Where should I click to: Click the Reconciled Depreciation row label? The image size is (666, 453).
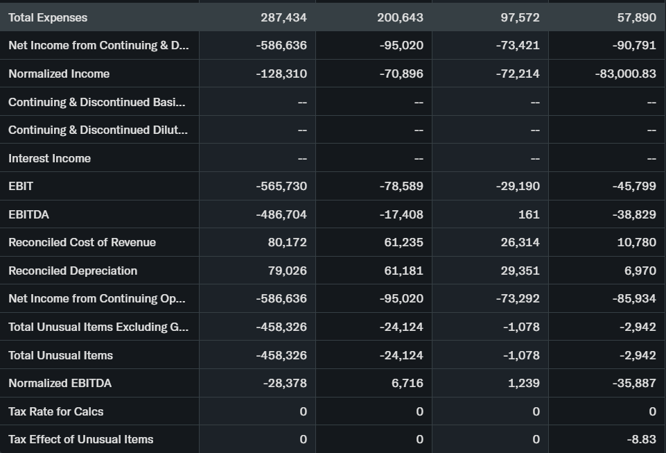coord(73,271)
